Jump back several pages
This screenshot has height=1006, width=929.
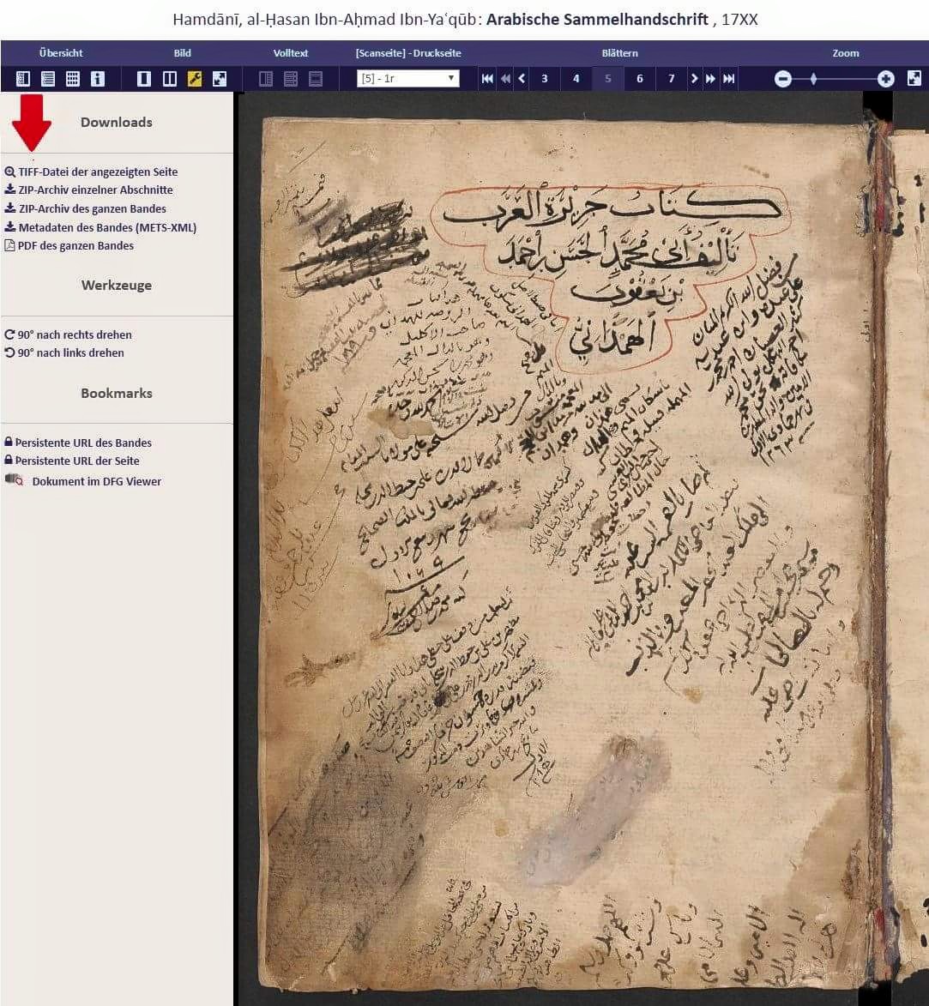(x=505, y=78)
